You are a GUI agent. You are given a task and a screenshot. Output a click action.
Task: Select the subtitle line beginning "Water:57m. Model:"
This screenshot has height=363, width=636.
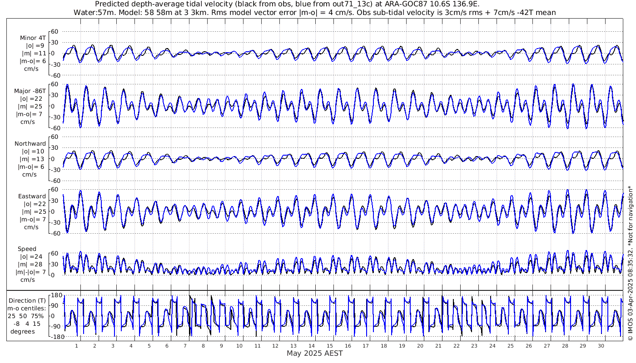(314, 12)
